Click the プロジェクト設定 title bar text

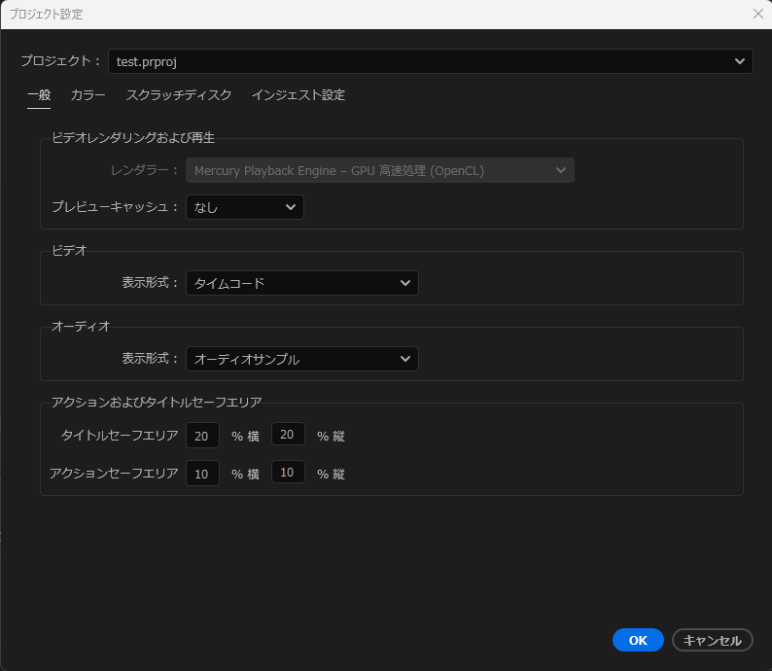46,14
